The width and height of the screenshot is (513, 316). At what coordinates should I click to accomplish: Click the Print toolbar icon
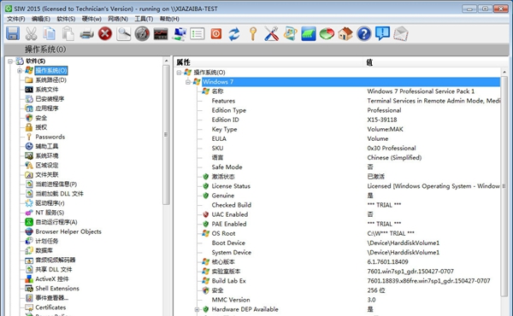[x=86, y=33]
